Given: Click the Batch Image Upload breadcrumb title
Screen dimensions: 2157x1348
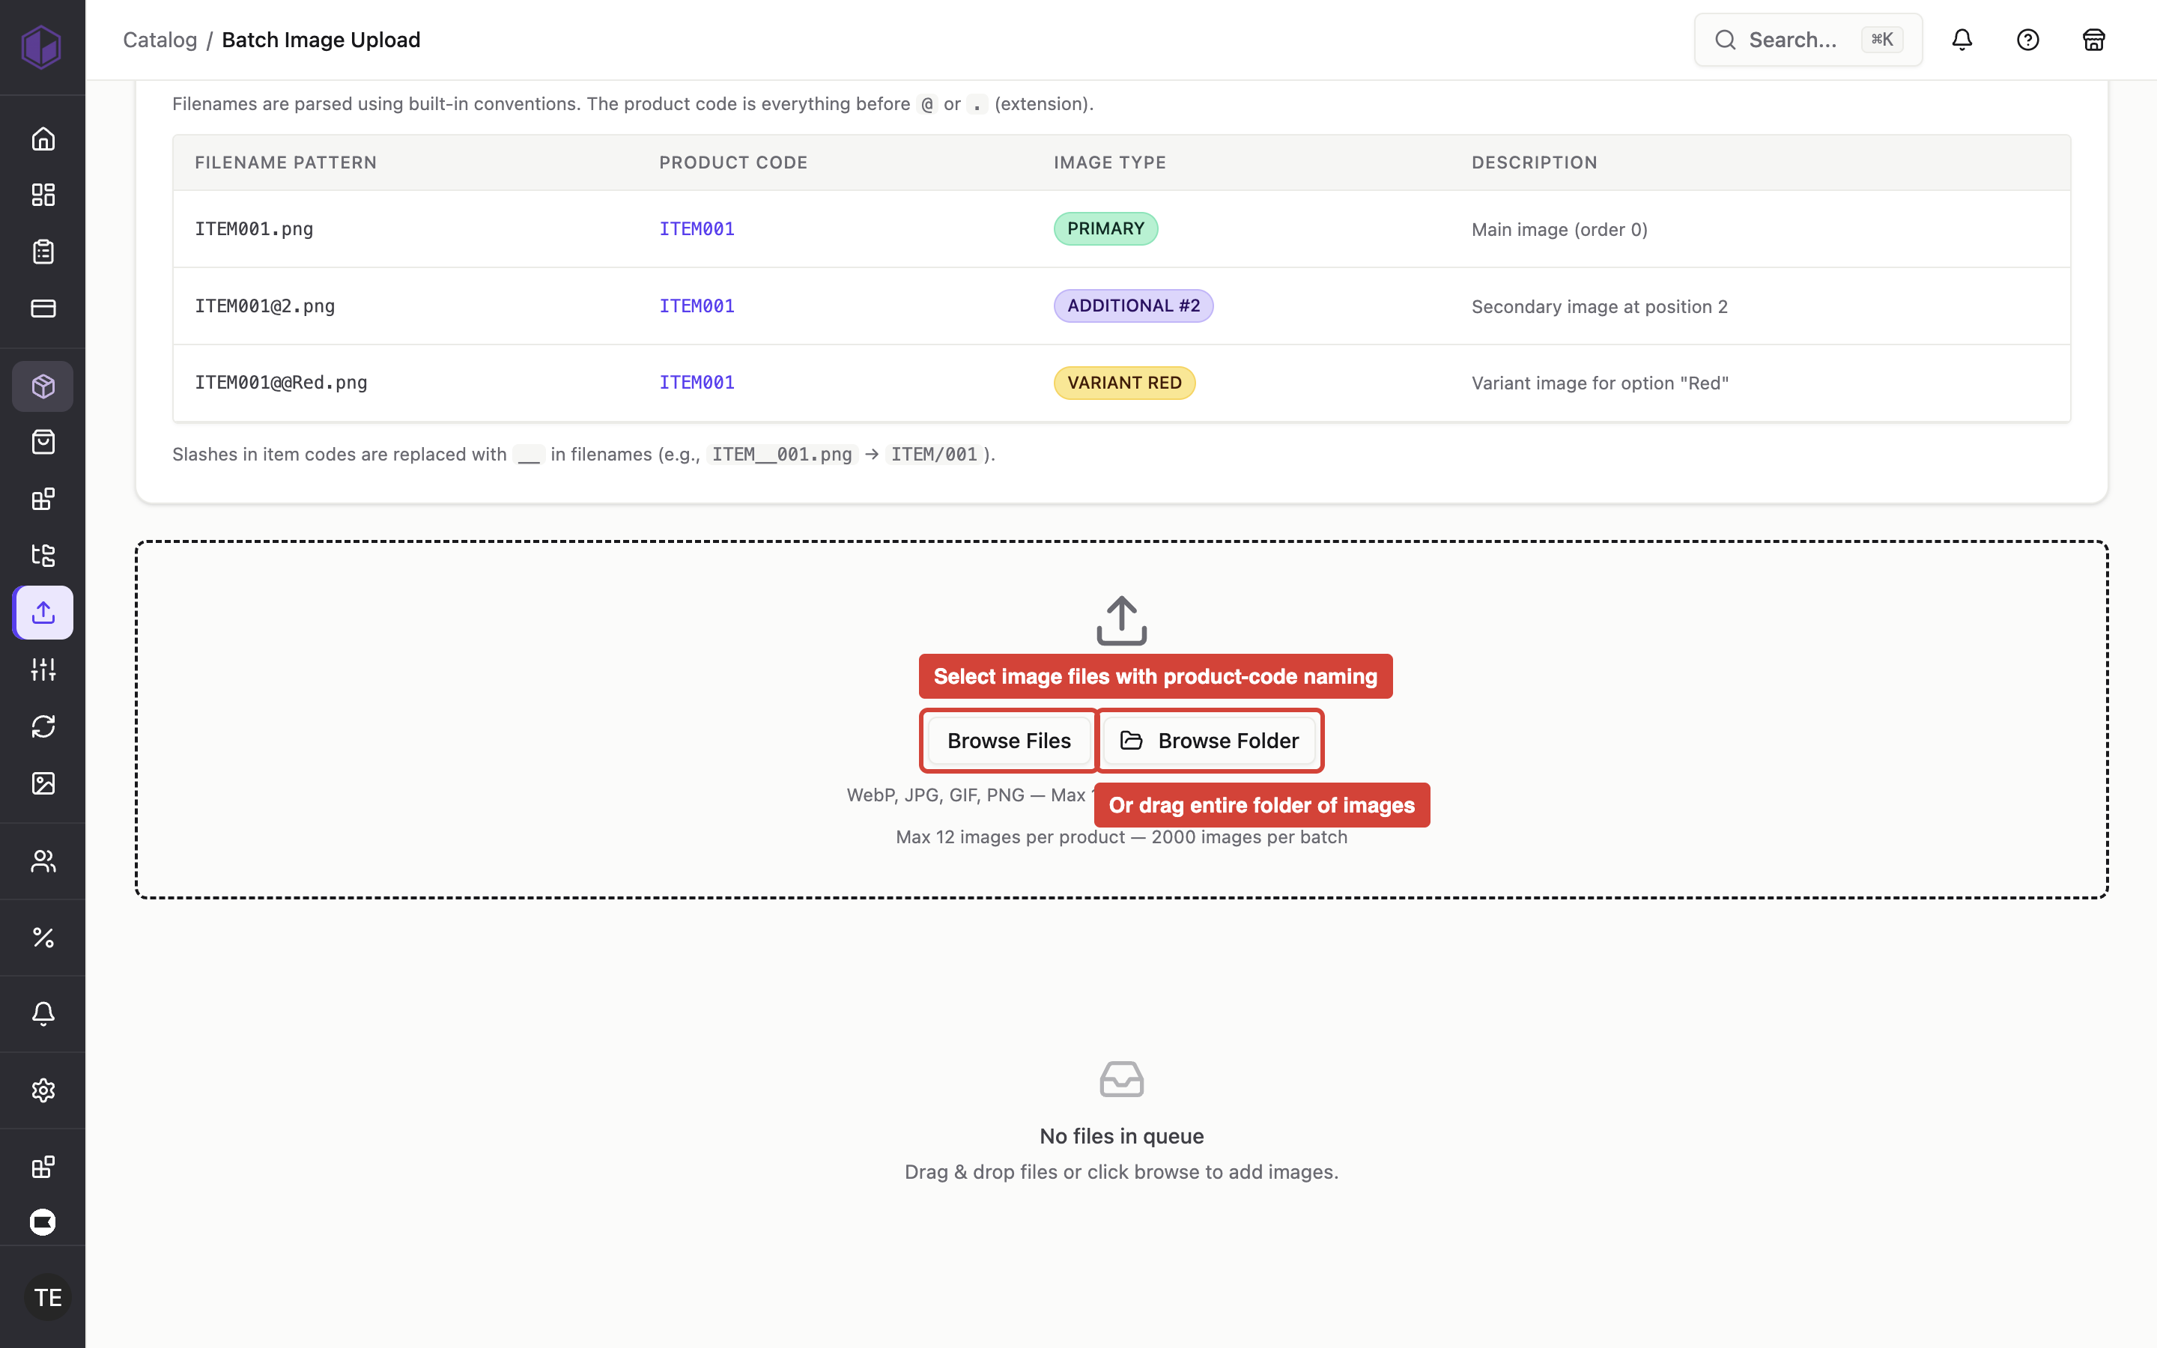Looking at the screenshot, I should click(x=321, y=40).
